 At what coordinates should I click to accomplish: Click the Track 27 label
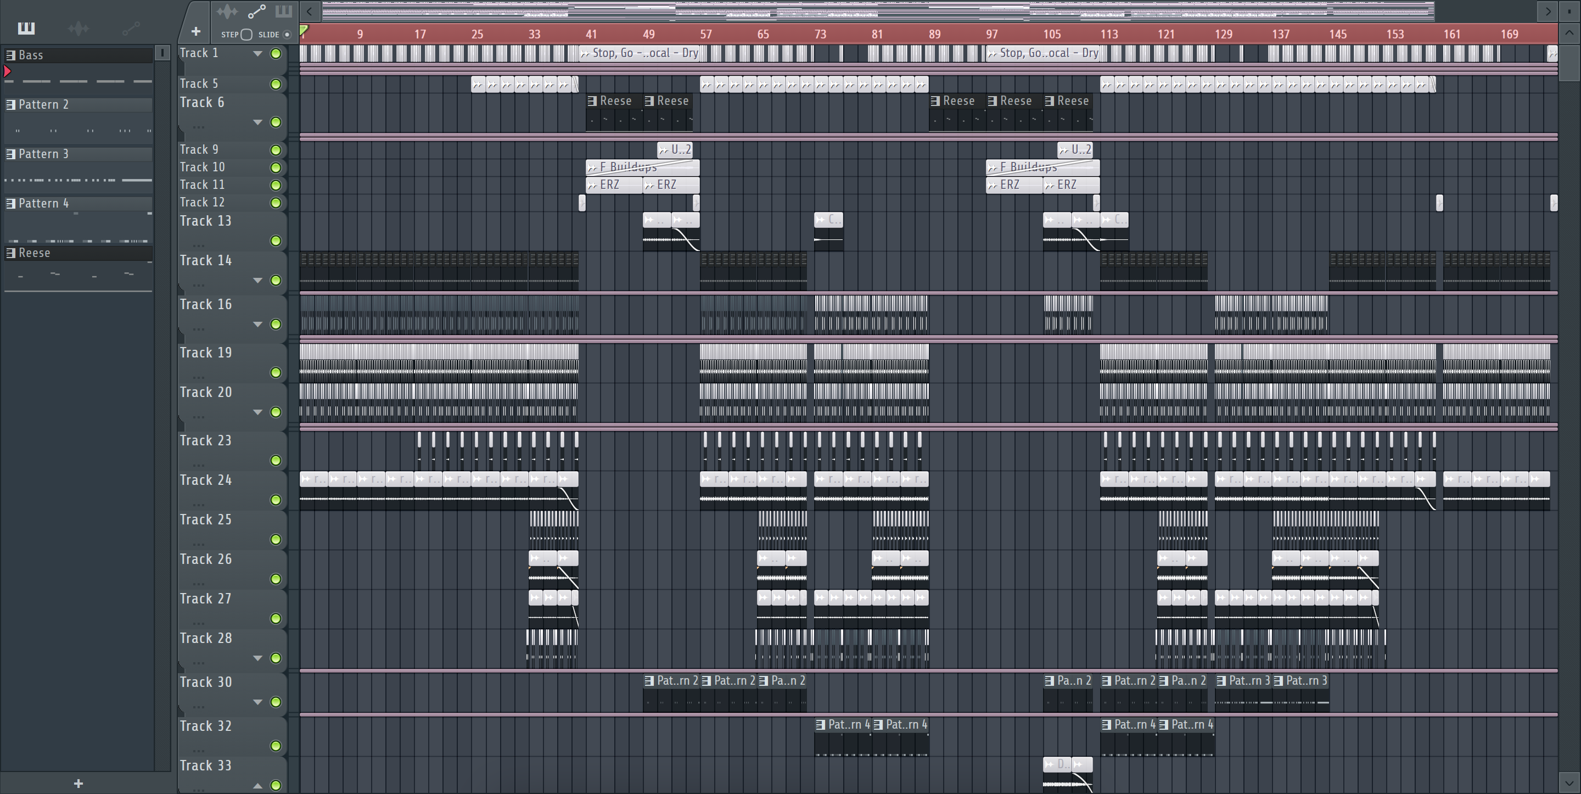click(x=206, y=599)
